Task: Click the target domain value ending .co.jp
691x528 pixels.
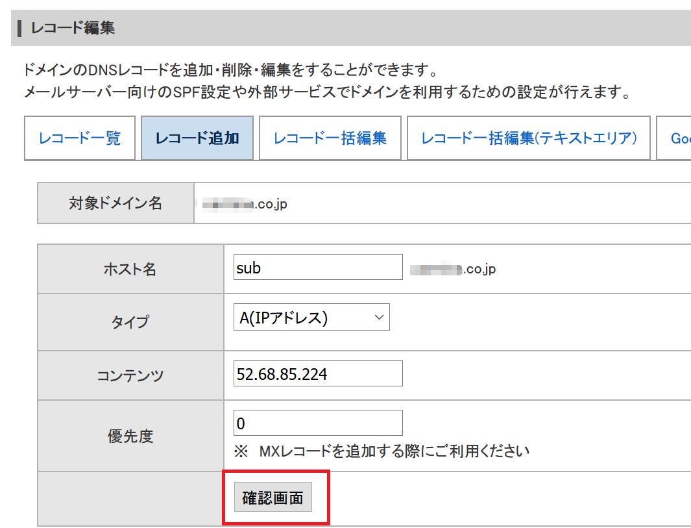Action: click(x=245, y=204)
